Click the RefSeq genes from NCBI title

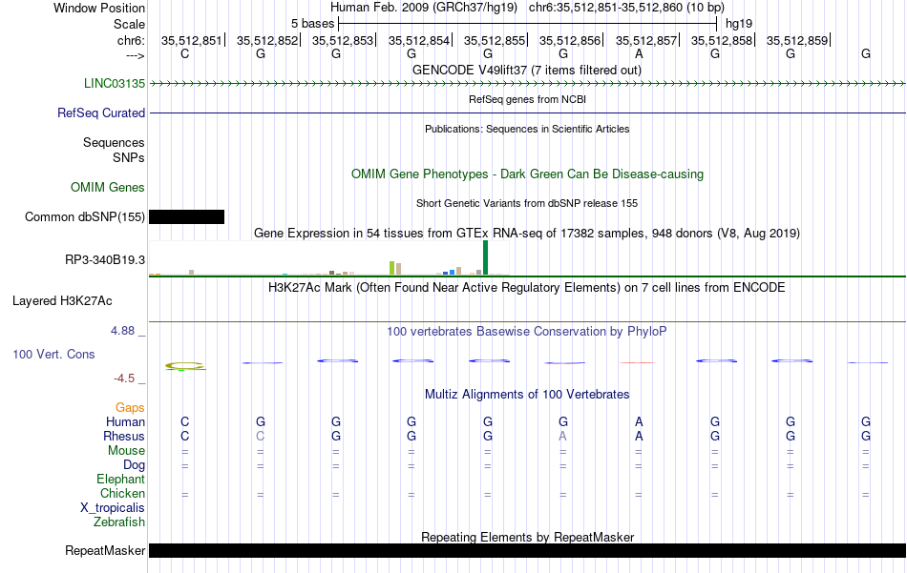[x=528, y=99]
